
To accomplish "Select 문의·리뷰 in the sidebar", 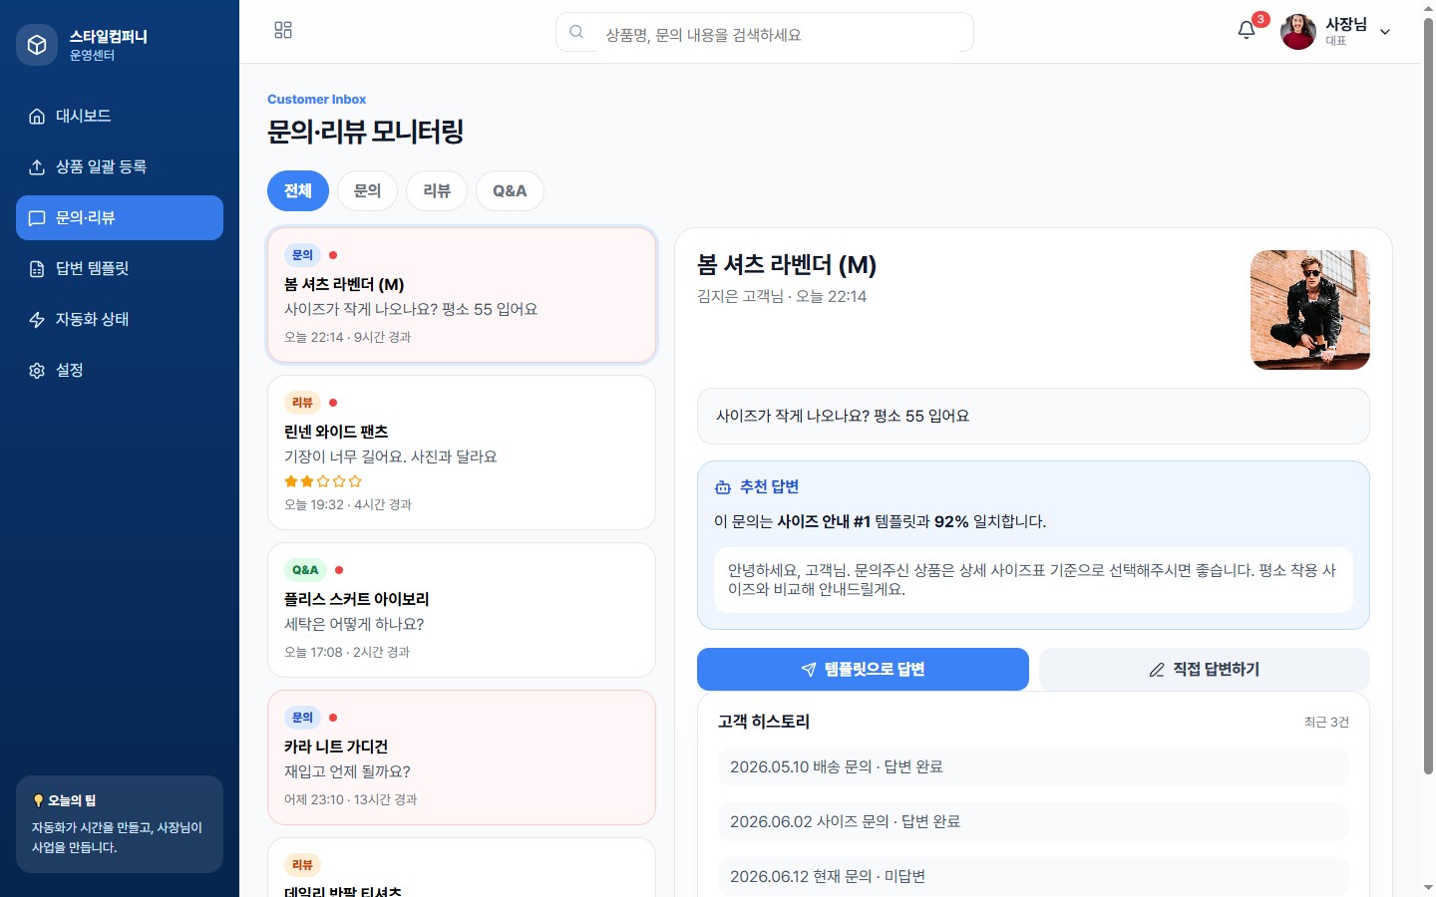I will 120,217.
